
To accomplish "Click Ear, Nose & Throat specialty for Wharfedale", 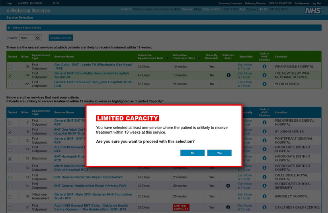I will click(x=245, y=67).
